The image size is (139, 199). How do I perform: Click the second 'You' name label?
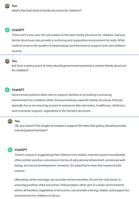(14, 61)
